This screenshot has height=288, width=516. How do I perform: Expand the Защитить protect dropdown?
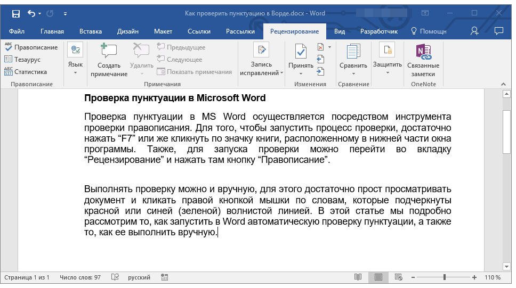click(x=387, y=68)
